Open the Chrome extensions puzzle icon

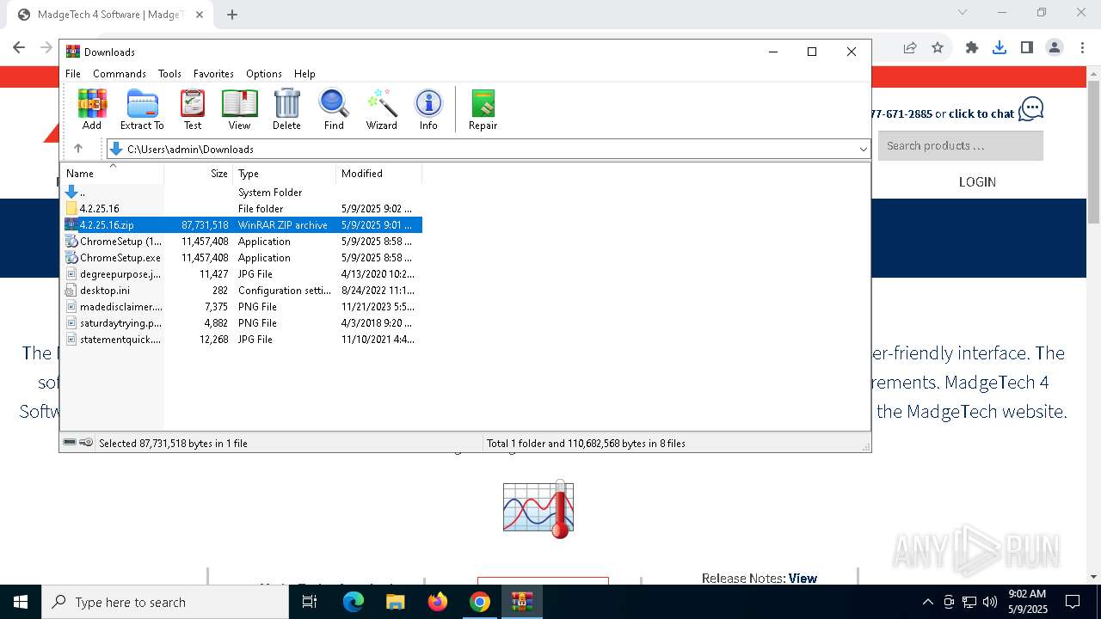click(972, 47)
